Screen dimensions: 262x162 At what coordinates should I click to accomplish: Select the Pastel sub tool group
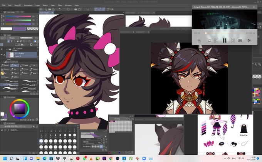(x=24, y=65)
